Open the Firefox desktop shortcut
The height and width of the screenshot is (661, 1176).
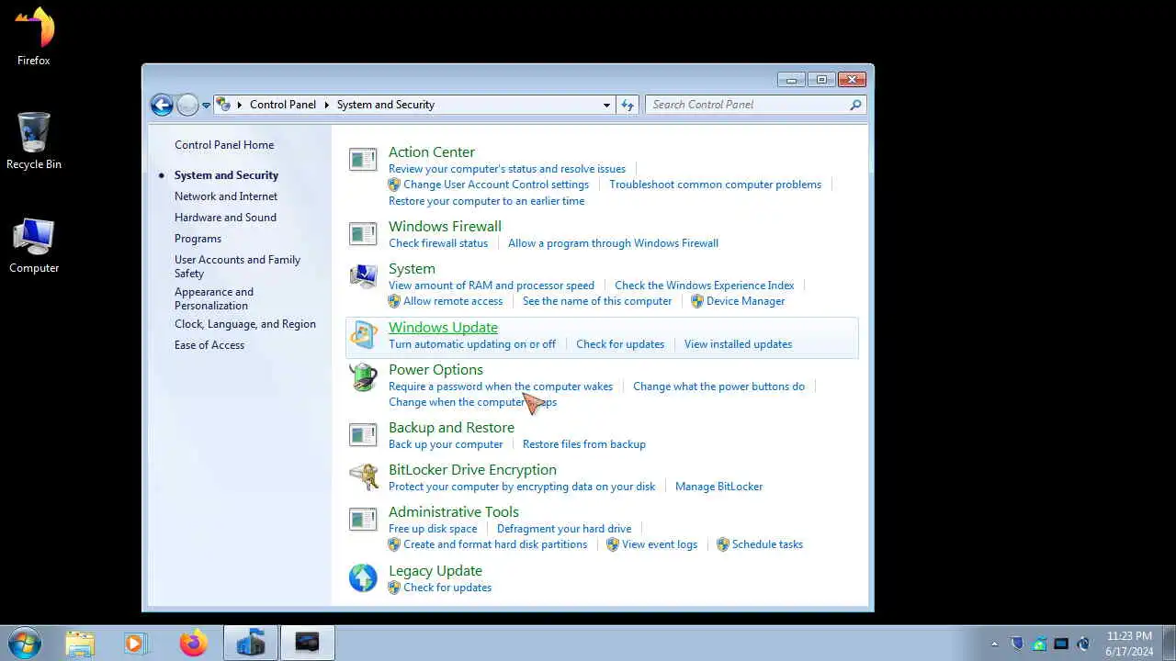34,38
